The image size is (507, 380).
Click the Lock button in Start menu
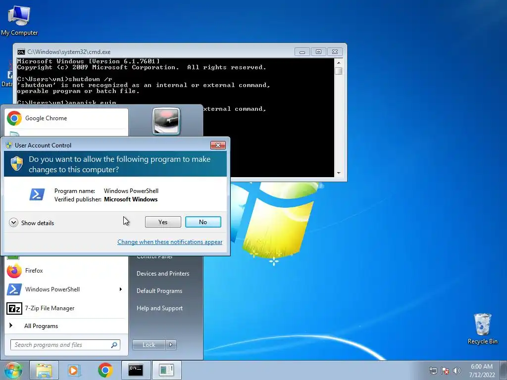[x=149, y=345]
